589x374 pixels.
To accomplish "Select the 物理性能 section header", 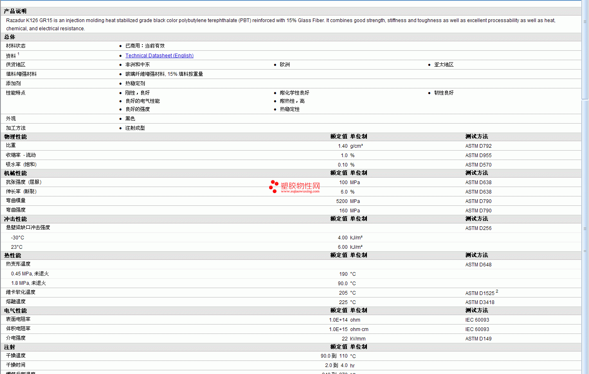I will pos(16,137).
